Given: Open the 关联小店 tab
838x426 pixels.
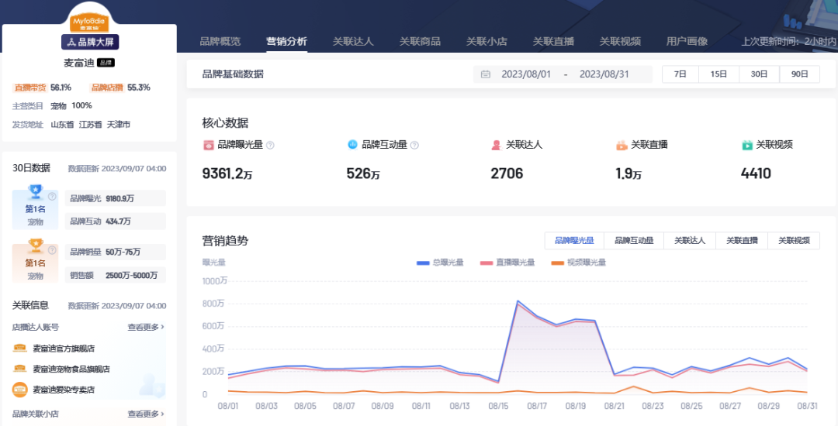Looking at the screenshot, I should tap(487, 41).
